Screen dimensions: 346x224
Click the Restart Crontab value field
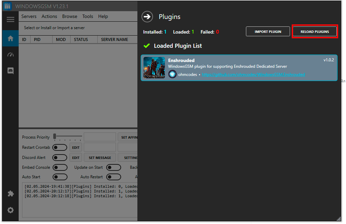click(100, 147)
